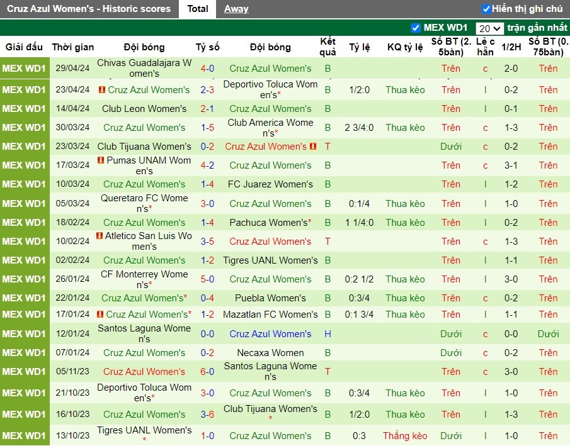The width and height of the screenshot is (570, 446).
Task: Open Chivas Guadalajara Women's team link
Action: pyautogui.click(x=144, y=68)
